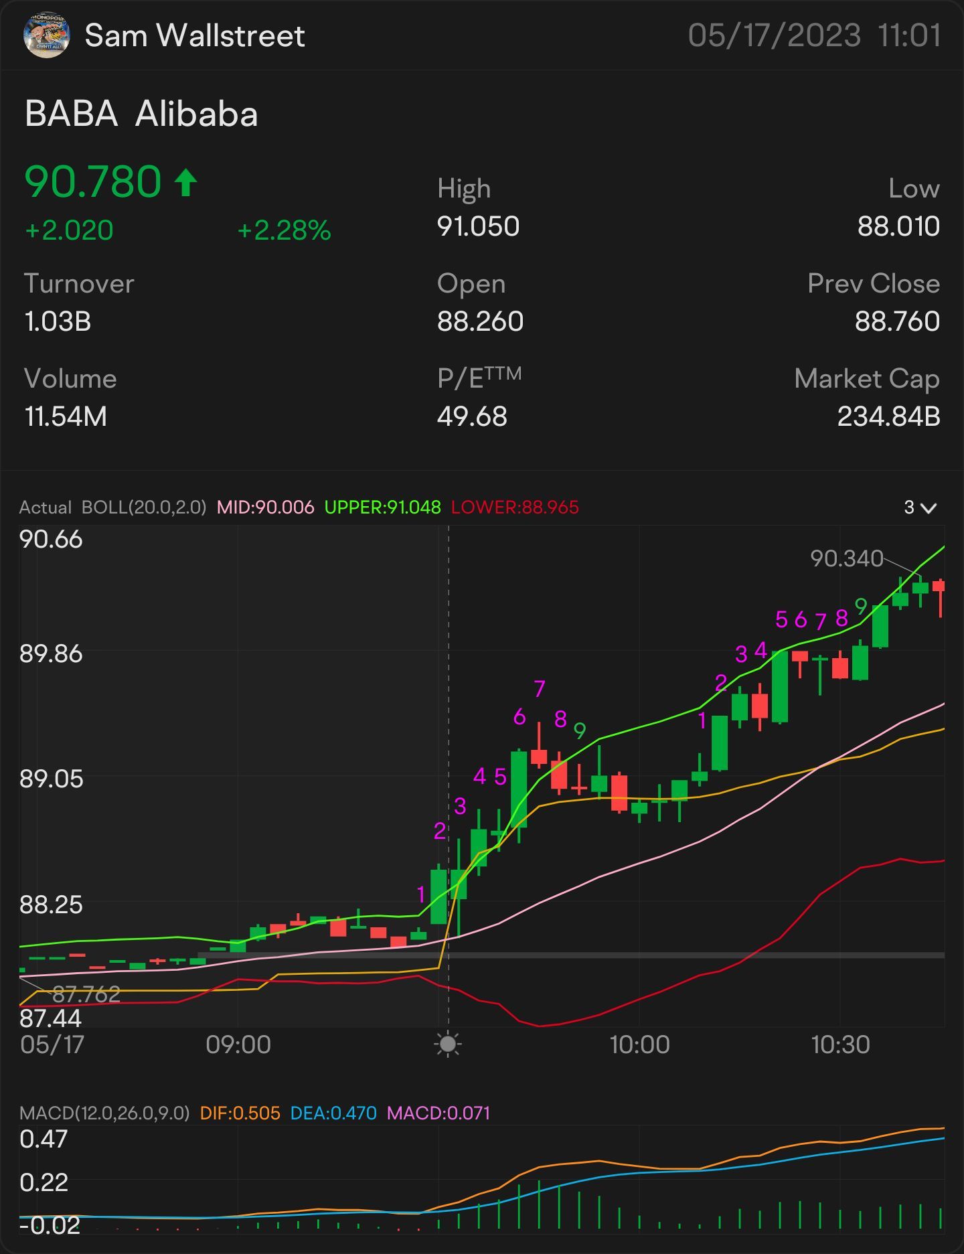Click the Sam Wallstreet username
964x1254 pixels.
pyautogui.click(x=195, y=35)
